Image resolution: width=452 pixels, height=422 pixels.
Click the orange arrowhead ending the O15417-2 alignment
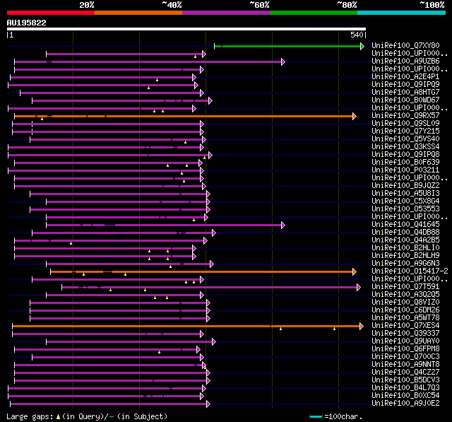pos(355,271)
